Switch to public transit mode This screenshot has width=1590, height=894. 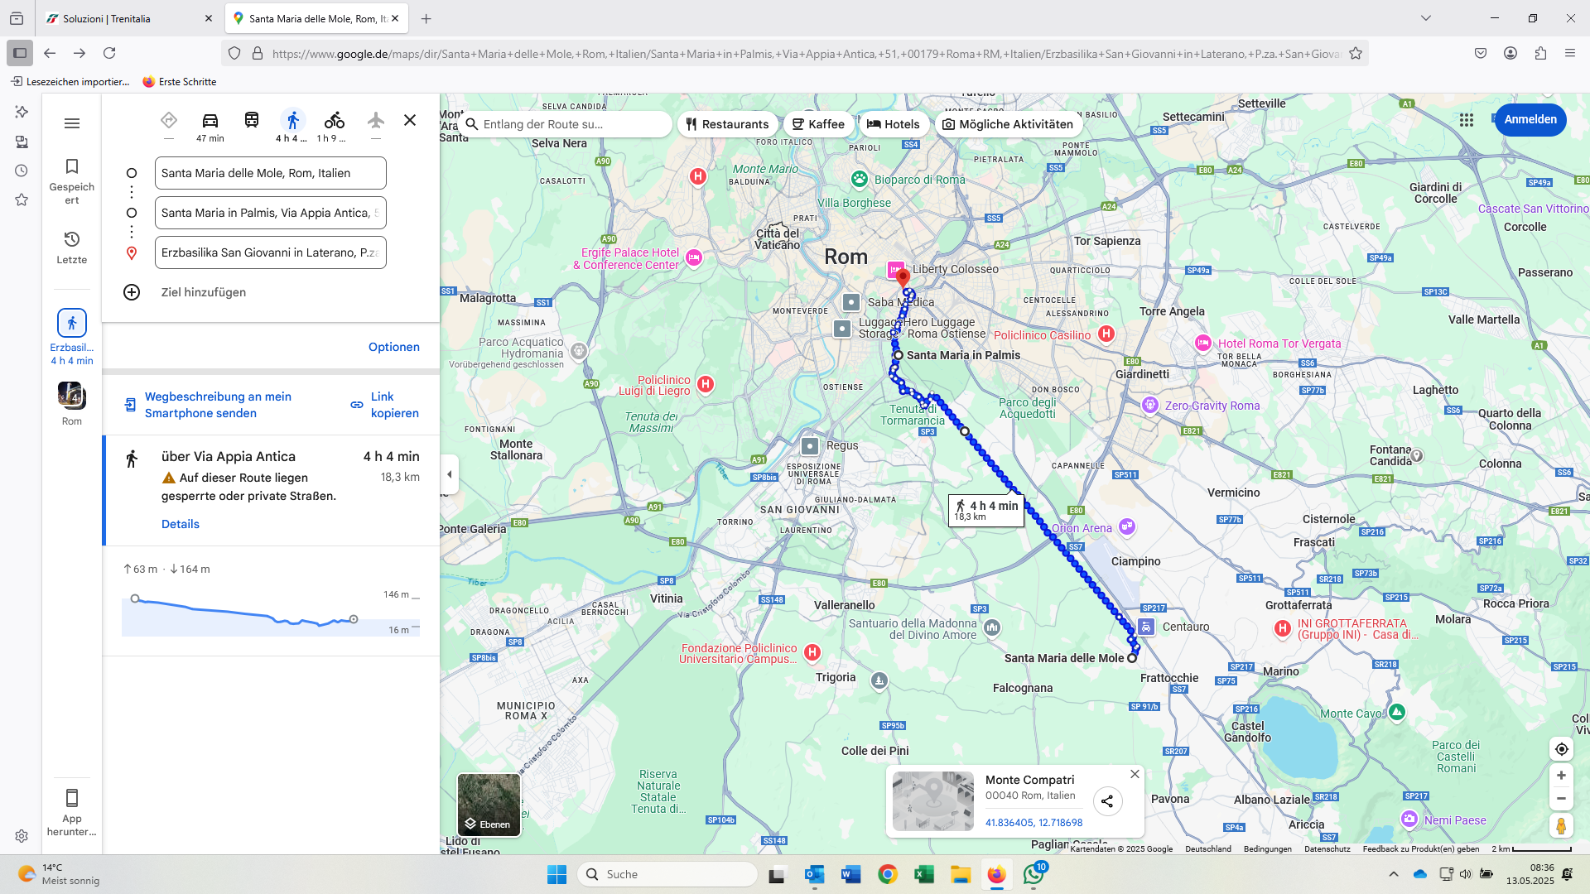click(252, 121)
